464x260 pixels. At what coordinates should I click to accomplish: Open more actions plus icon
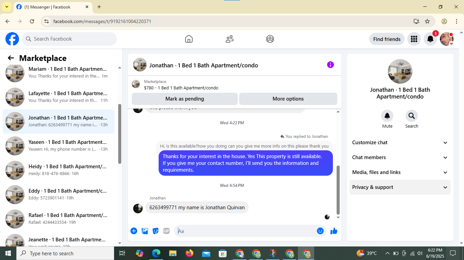coord(134,231)
